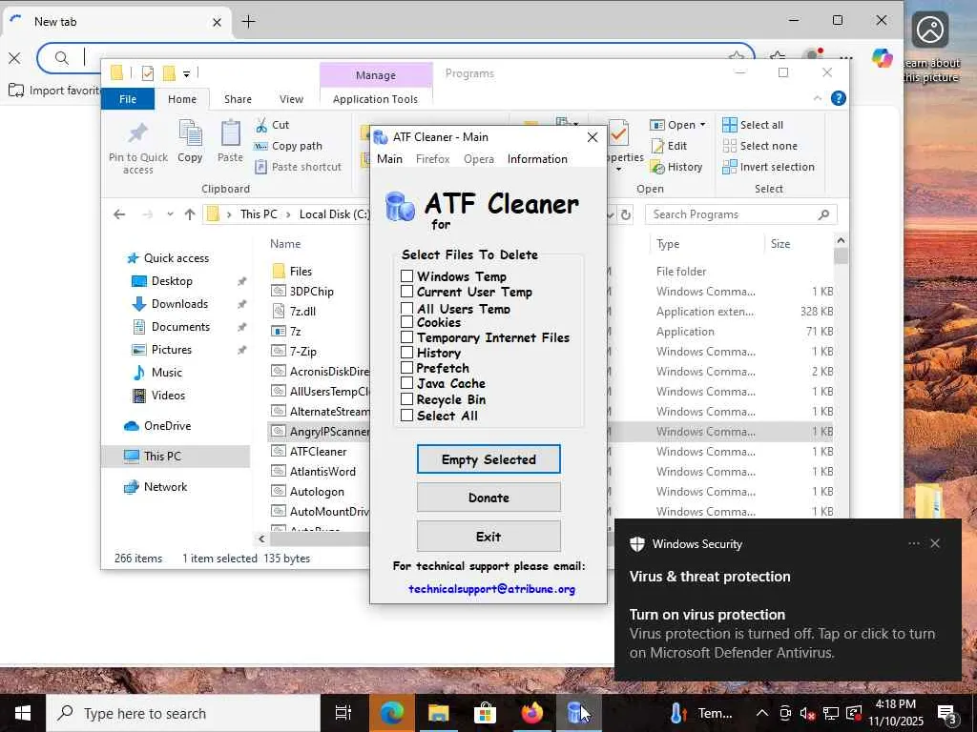Click left arrow of horizontal scrollbar

coord(261,539)
